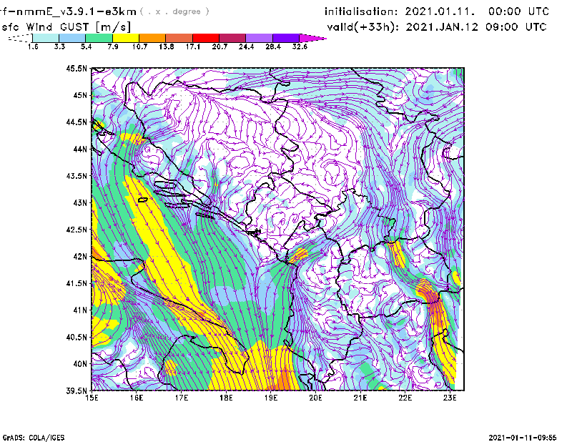Select the yellow legend color swatch
The height and width of the screenshot is (442, 572).
point(126,38)
